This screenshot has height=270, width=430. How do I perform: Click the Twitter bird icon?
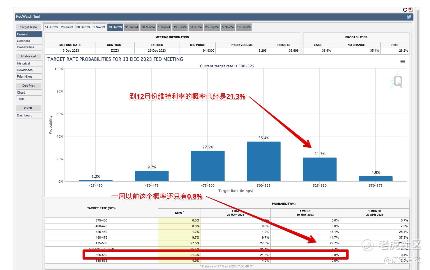(x=409, y=17)
